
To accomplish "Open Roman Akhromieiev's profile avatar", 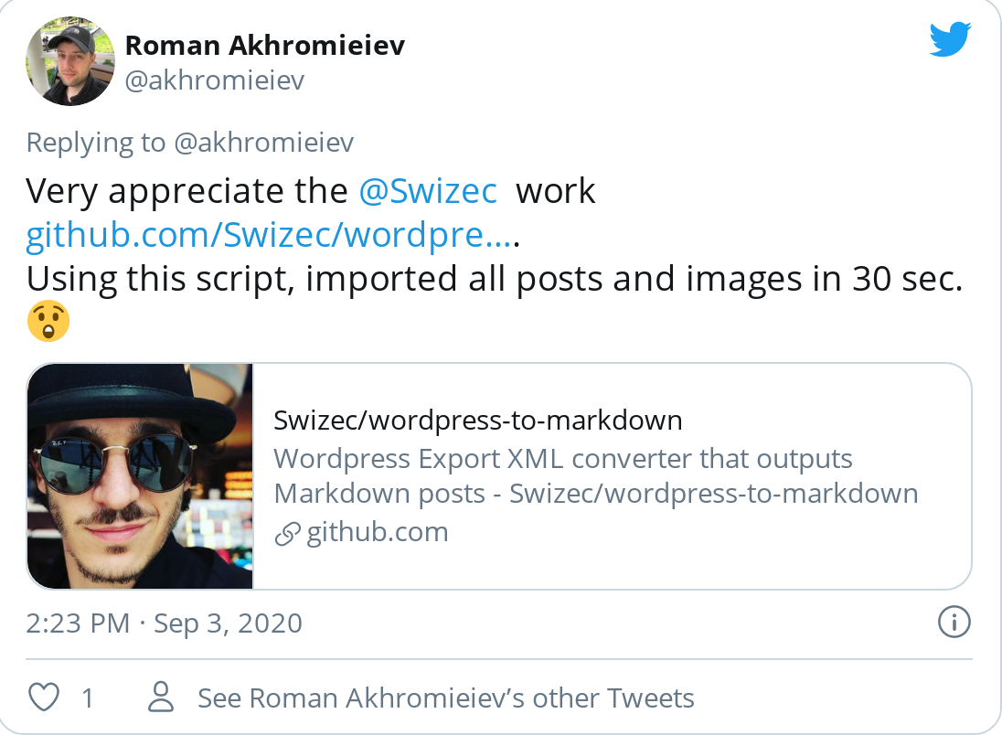I will (x=70, y=61).
